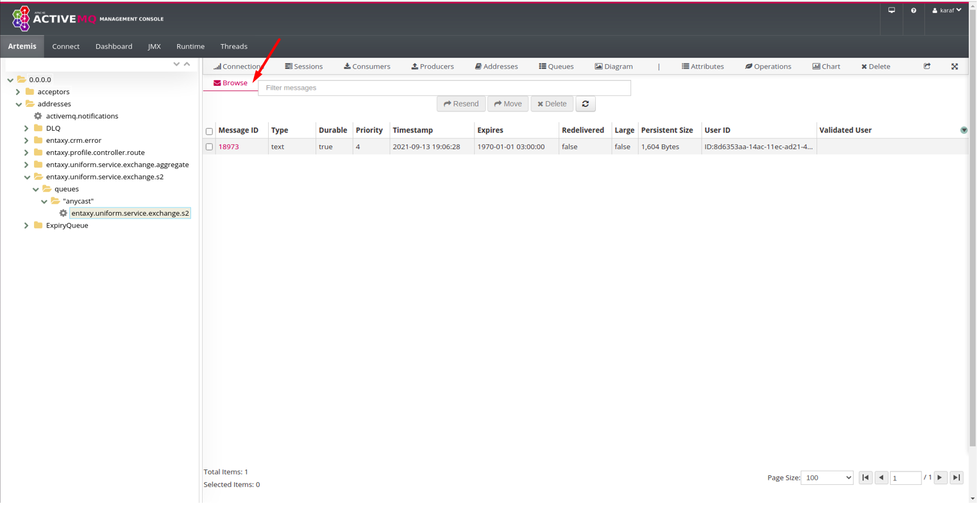The height and width of the screenshot is (506, 978).
Task: Click the monitor icon in header
Action: pyautogui.click(x=891, y=10)
